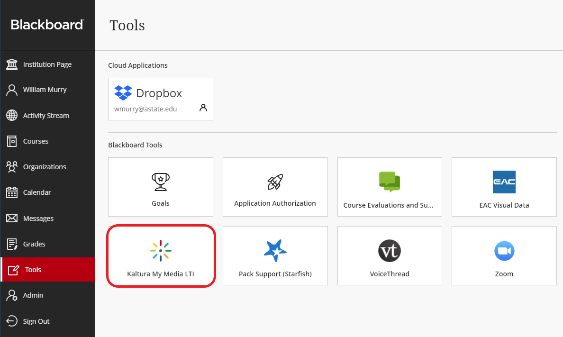Click the Activity Stream globe icon
Viewport: 563px width, 337px height.
point(12,115)
